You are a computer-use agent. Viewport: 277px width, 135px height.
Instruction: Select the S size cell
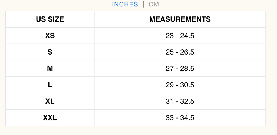coord(50,52)
